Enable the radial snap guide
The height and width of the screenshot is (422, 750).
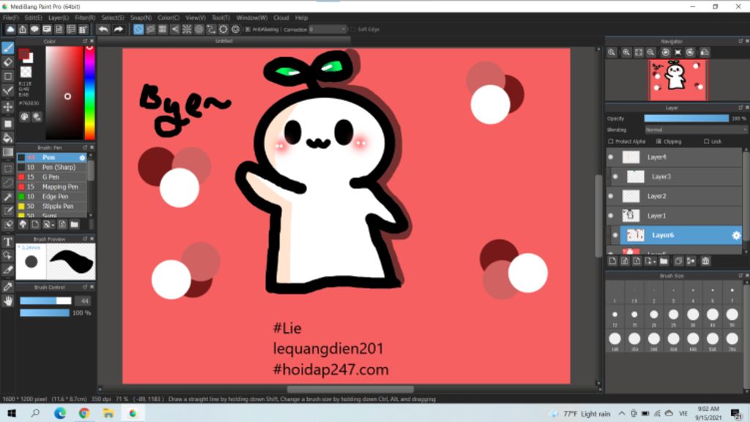[x=187, y=29]
